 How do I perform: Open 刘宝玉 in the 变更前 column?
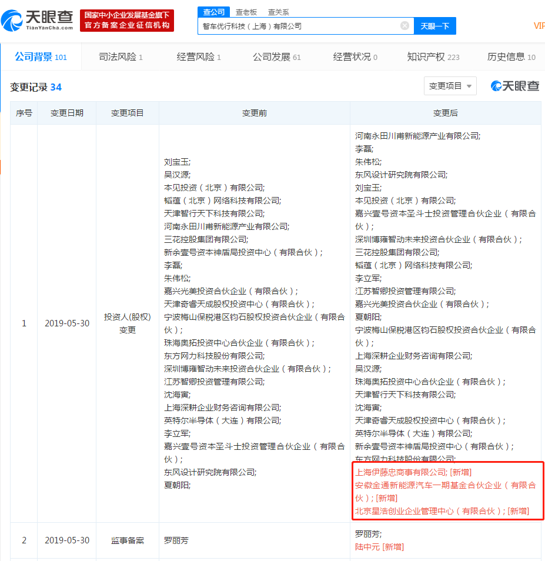(177, 162)
